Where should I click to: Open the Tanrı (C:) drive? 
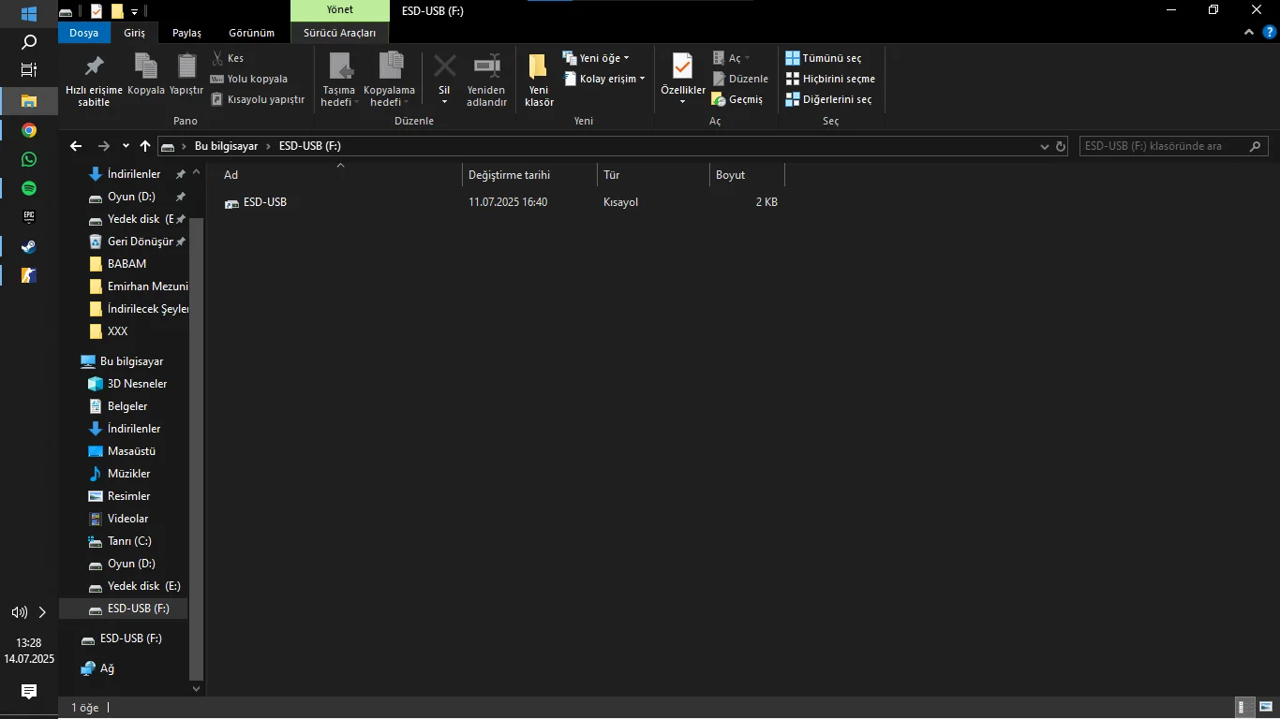point(129,541)
